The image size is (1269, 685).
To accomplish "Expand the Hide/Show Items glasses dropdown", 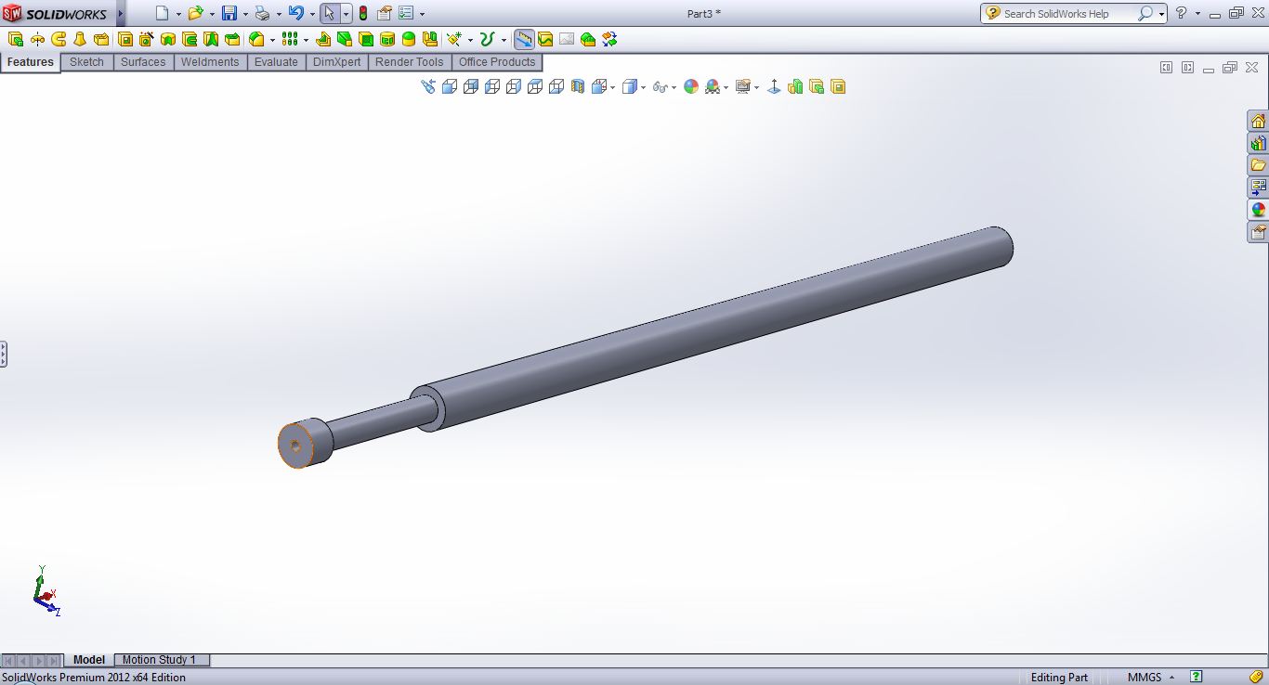I will point(674,87).
